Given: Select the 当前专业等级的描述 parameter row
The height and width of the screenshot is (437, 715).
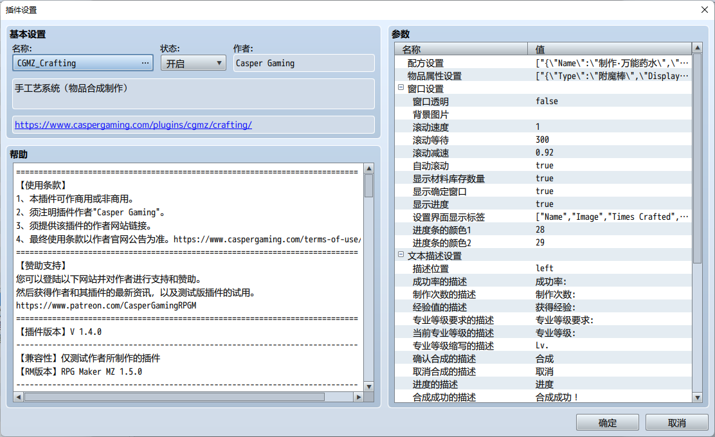Looking at the screenshot, I should click(x=543, y=333).
